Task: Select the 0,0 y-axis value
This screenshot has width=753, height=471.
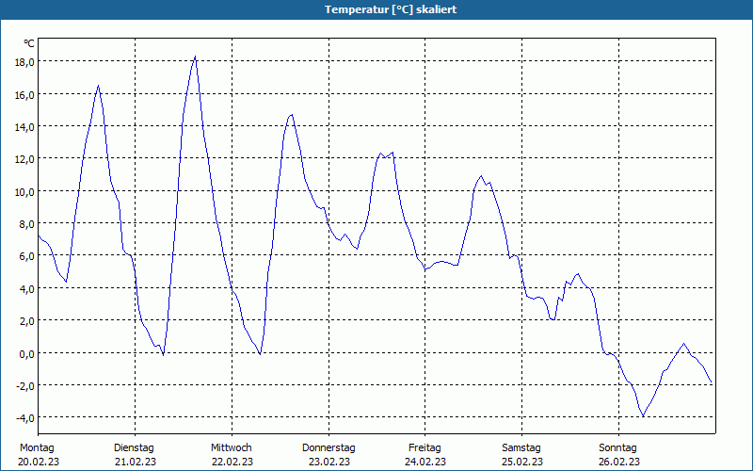Action: (x=27, y=354)
